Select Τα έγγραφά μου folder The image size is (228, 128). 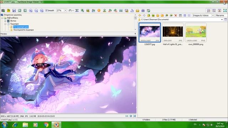point(21,27)
